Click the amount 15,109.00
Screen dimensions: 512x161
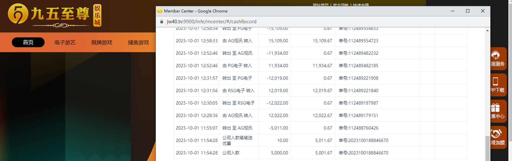278,41
